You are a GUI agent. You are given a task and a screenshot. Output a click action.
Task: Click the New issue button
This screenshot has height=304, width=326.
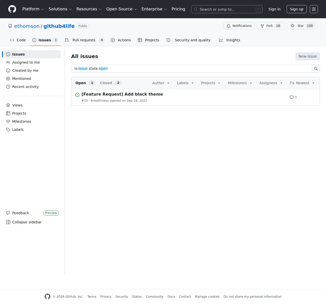(x=307, y=56)
